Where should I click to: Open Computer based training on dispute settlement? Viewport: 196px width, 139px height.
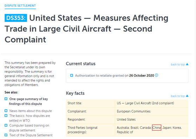tap(29, 128)
